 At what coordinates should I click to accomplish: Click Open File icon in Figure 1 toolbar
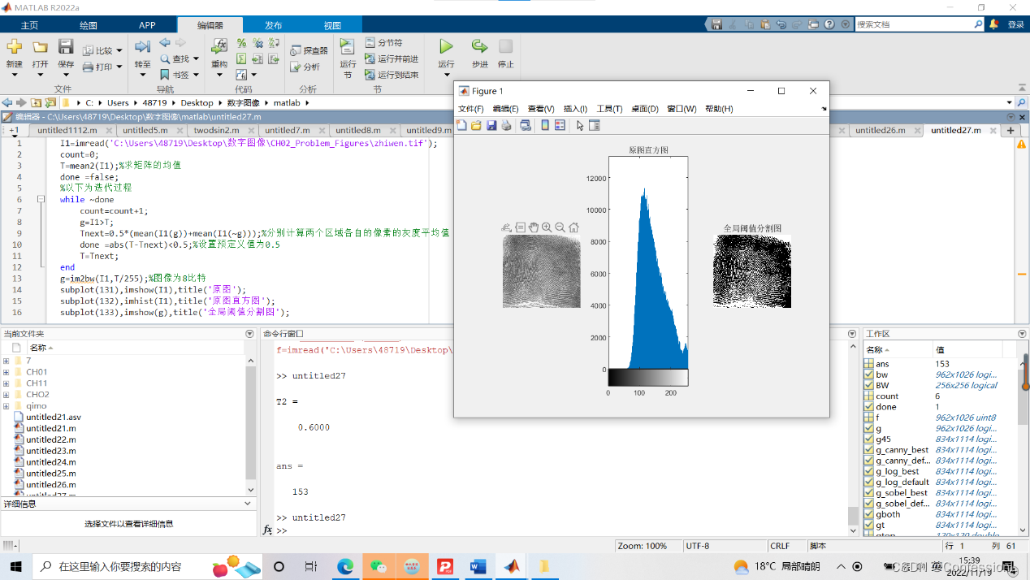(x=477, y=125)
